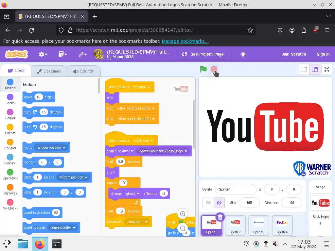This screenshot has height=251, width=335.
Task: Toggle the muted volume tray icon
Action: pos(275,244)
